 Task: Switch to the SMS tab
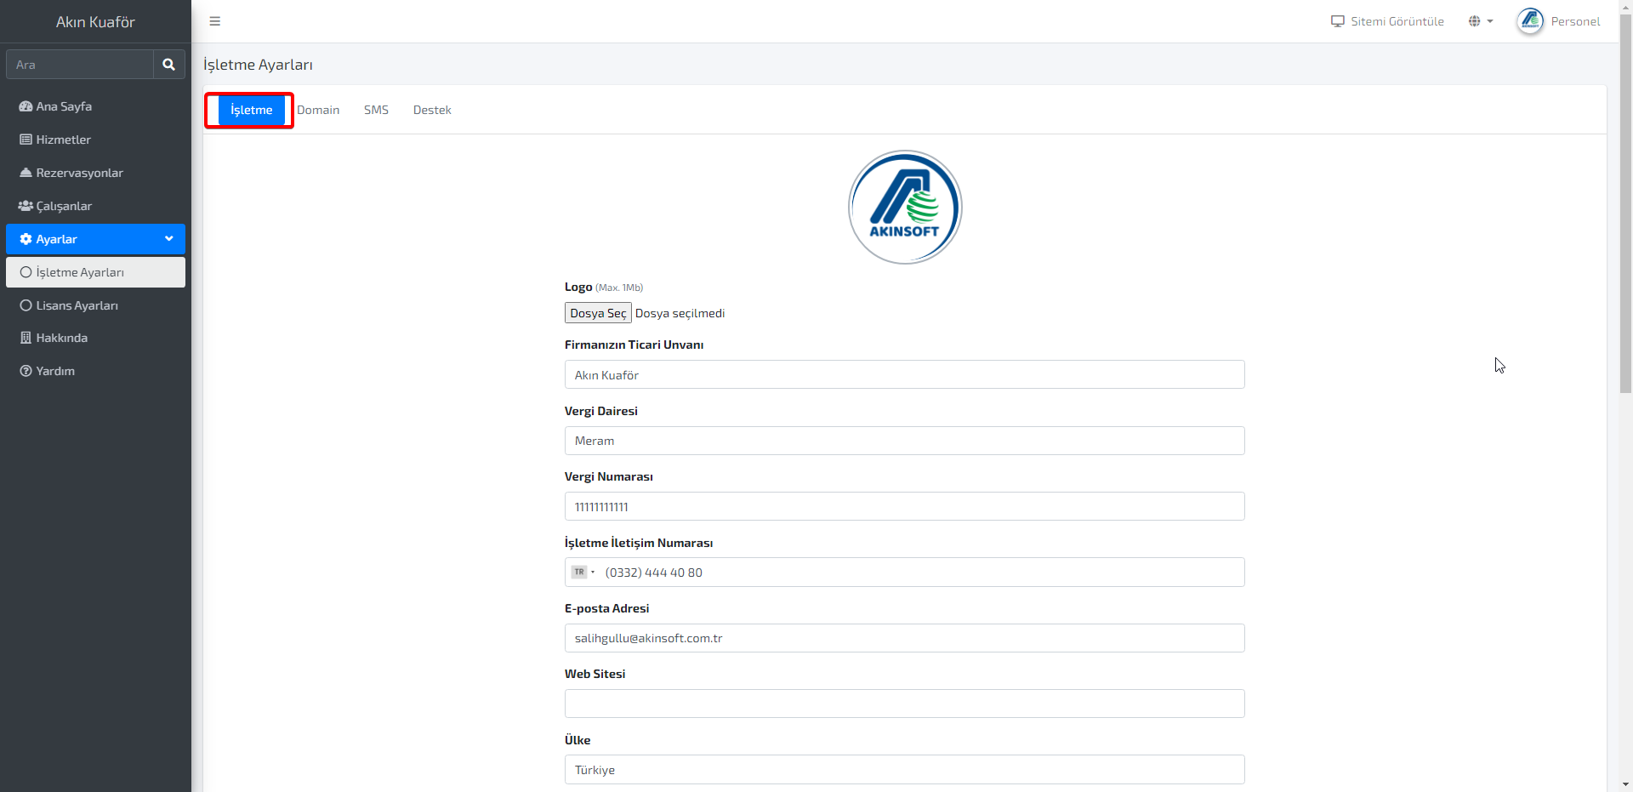pos(376,110)
